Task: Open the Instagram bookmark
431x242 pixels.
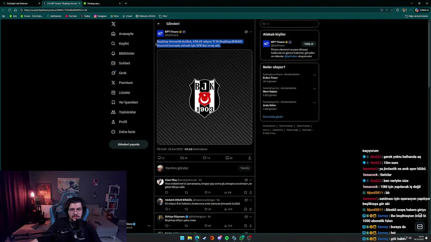Action: click(100, 16)
